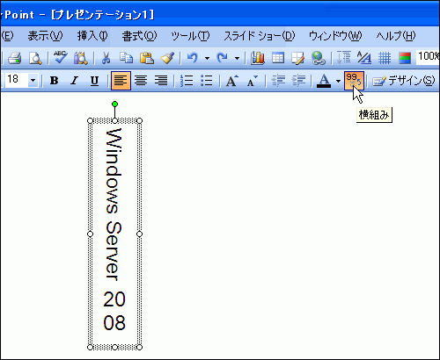The image size is (440, 360).
Task: Cut selection with scissors icon
Action: [106, 58]
